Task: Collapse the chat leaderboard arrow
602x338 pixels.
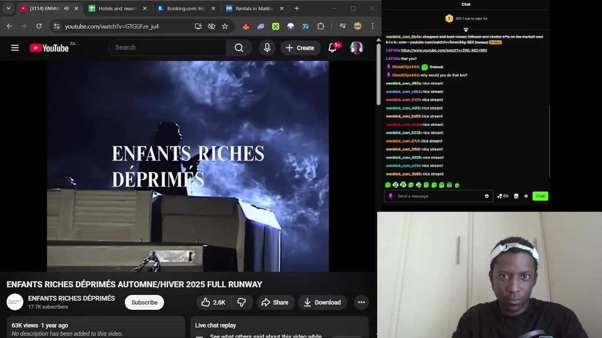Action: pos(466,30)
